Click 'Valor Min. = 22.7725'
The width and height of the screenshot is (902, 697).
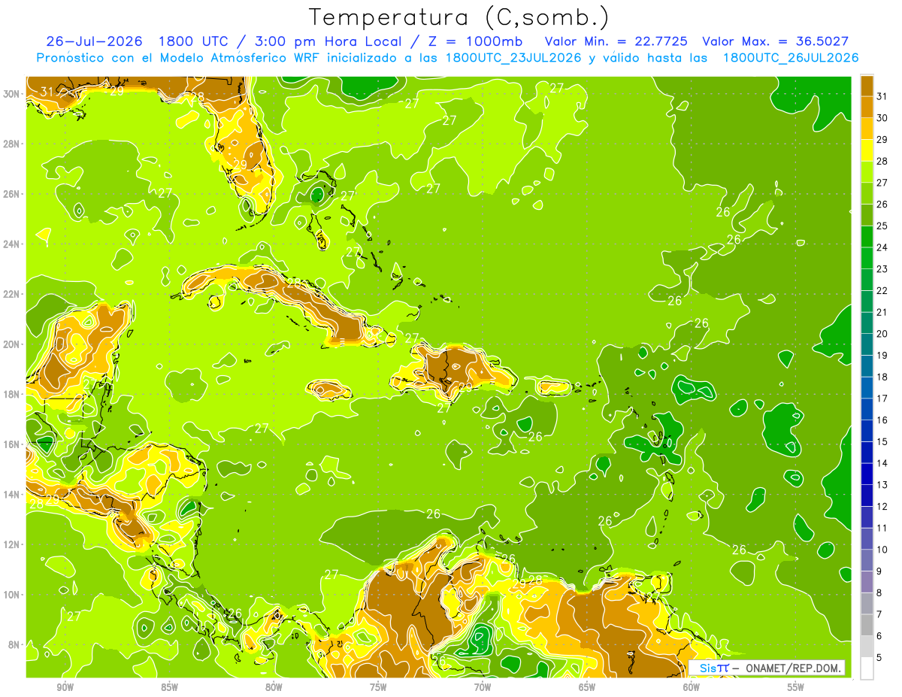coord(616,41)
